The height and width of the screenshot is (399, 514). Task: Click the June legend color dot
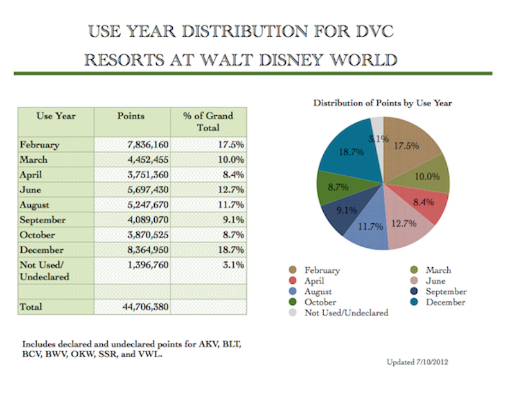[414, 281]
